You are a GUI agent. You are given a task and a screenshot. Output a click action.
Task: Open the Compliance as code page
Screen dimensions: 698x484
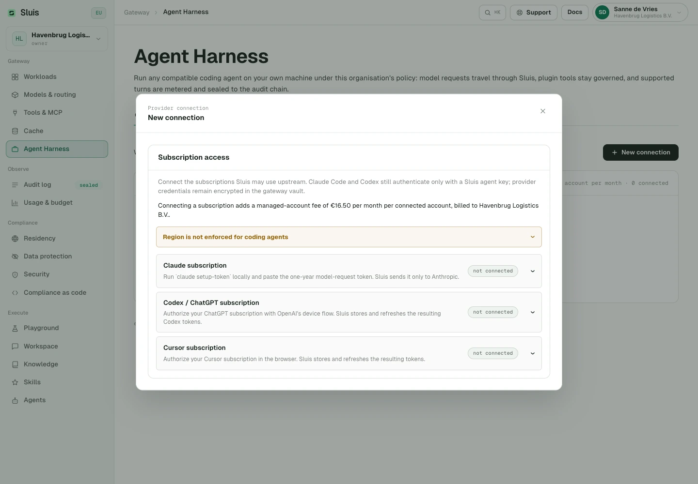tap(57, 293)
